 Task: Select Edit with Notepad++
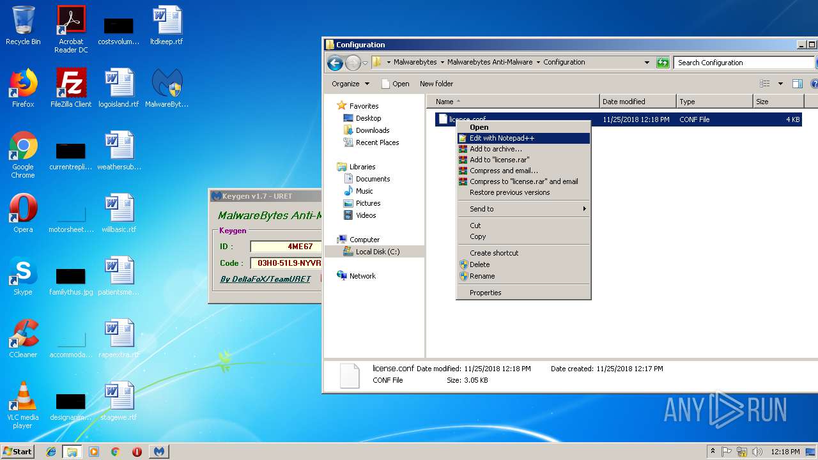523,138
